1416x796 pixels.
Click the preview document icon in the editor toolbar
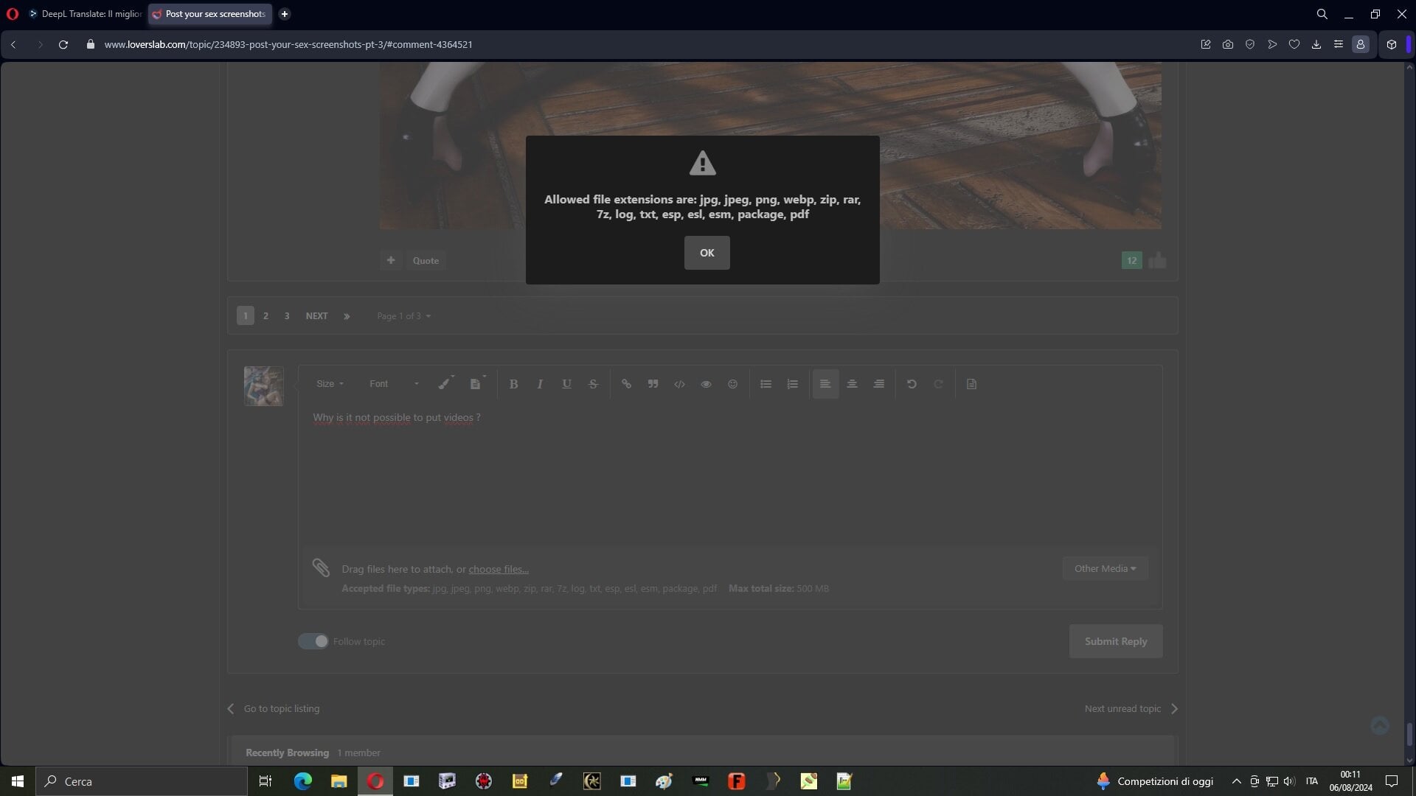pos(971,384)
